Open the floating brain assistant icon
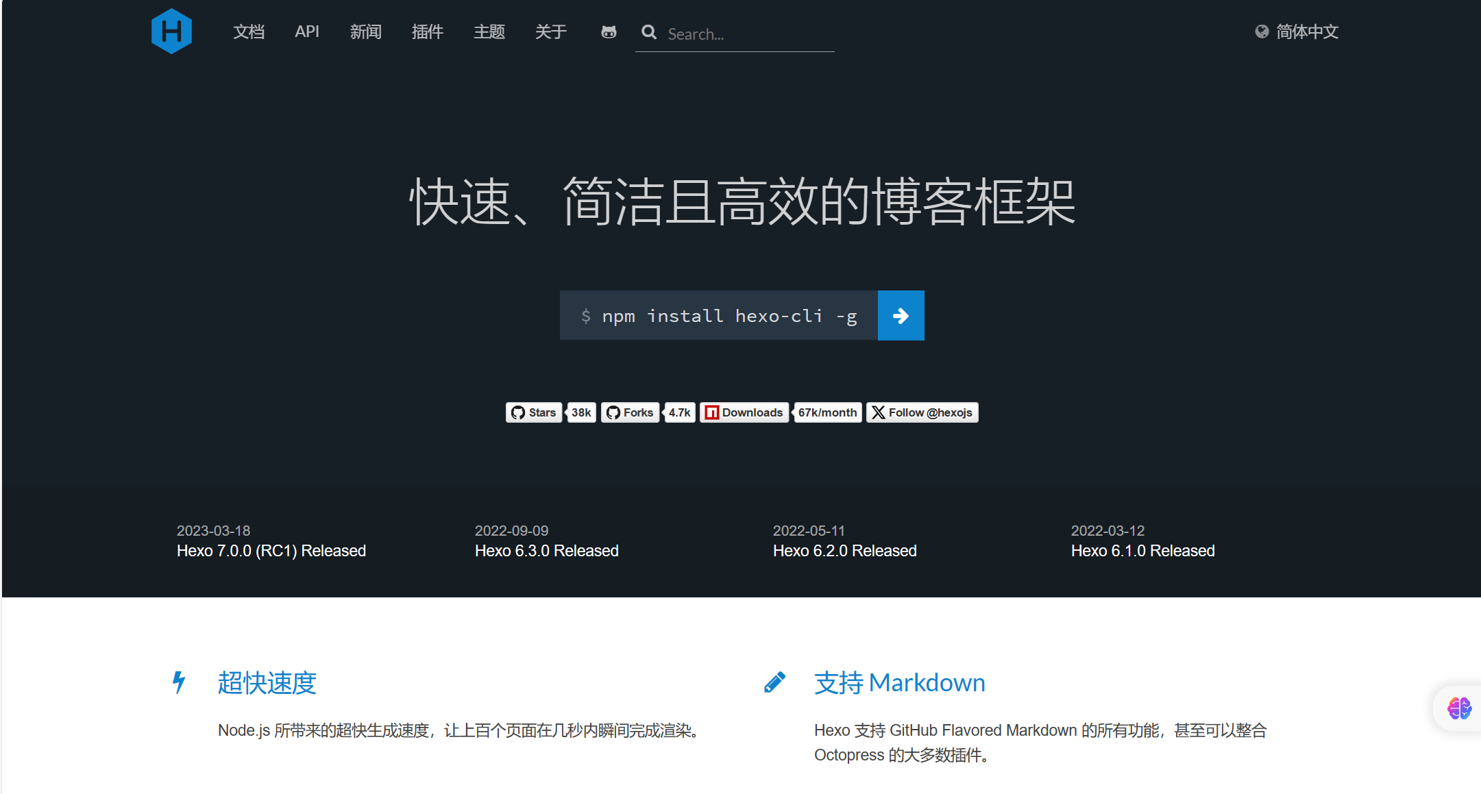 click(x=1459, y=708)
